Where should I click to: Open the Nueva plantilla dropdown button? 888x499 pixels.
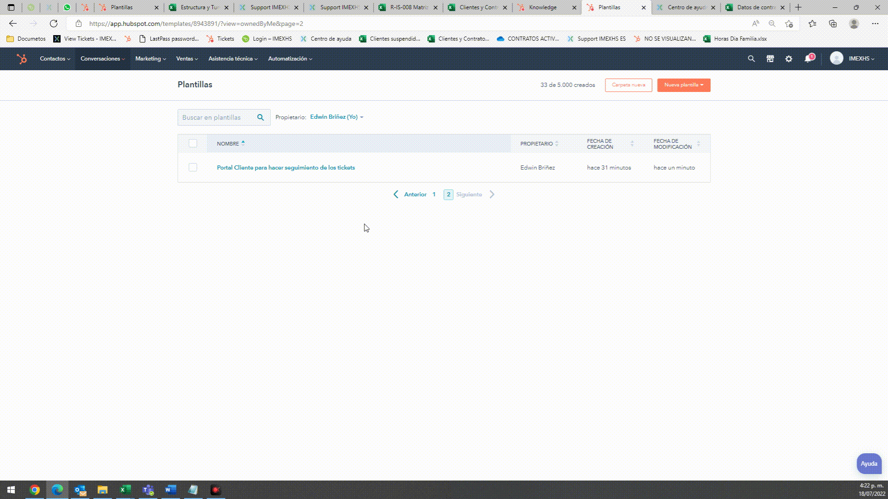click(x=684, y=85)
